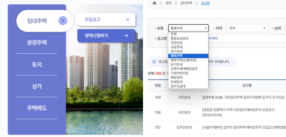Select the 분양주택 menu item
Viewport: 286px width, 137px height.
point(37,43)
